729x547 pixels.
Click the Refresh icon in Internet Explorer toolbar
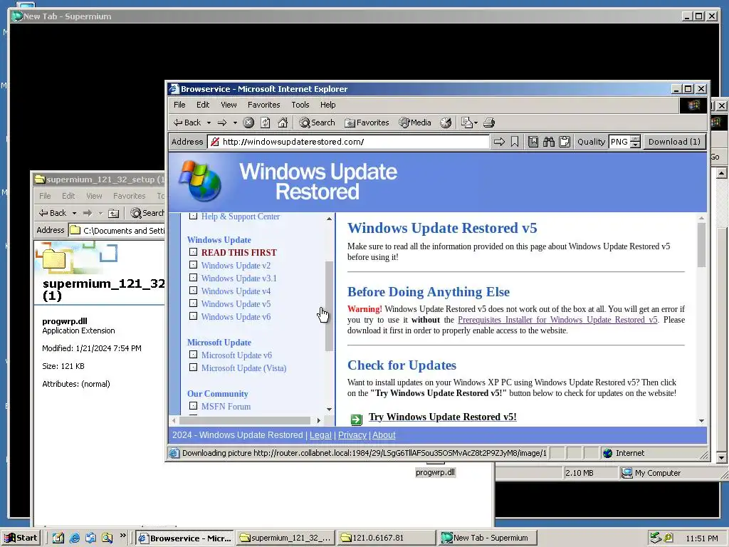(x=265, y=123)
